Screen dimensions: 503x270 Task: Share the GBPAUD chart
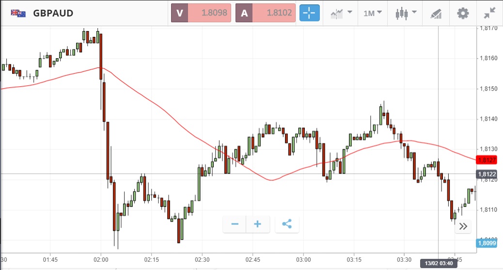coord(287,224)
